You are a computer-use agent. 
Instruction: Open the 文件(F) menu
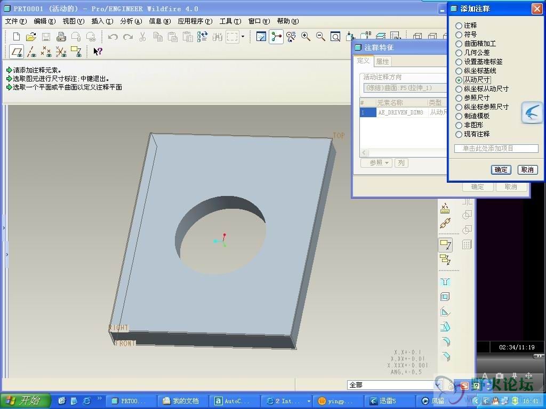pyautogui.click(x=15, y=21)
